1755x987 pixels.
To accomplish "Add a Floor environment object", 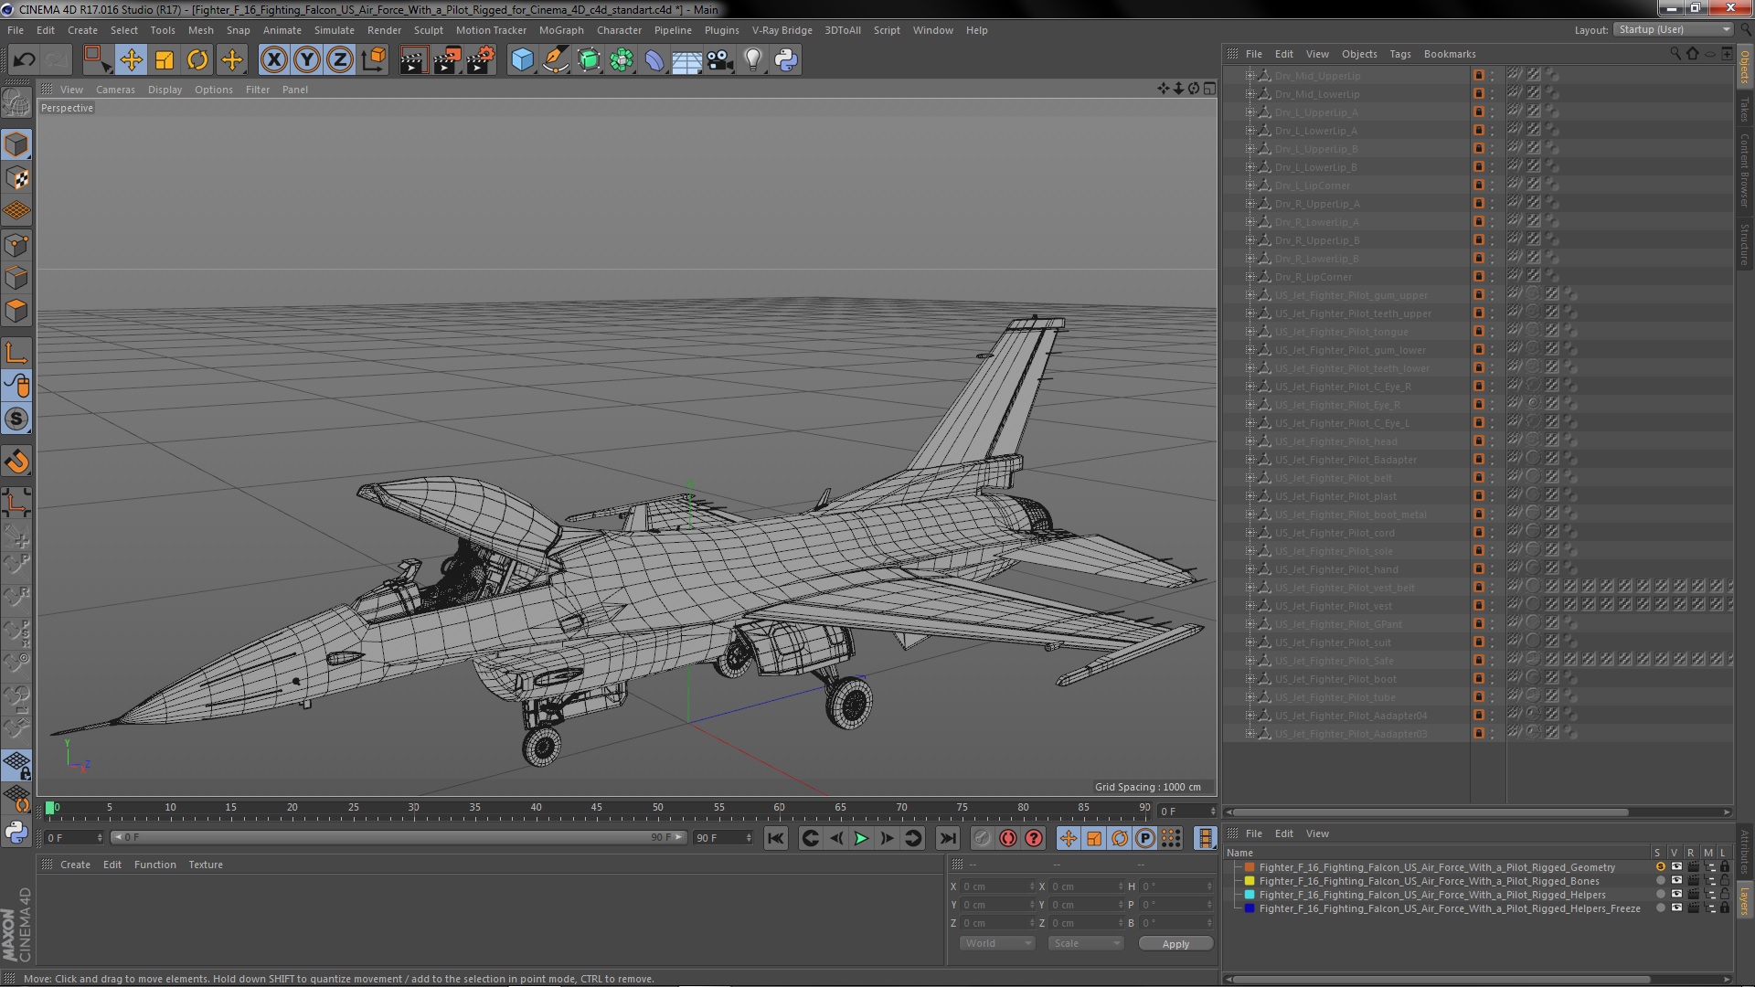I will point(687,60).
